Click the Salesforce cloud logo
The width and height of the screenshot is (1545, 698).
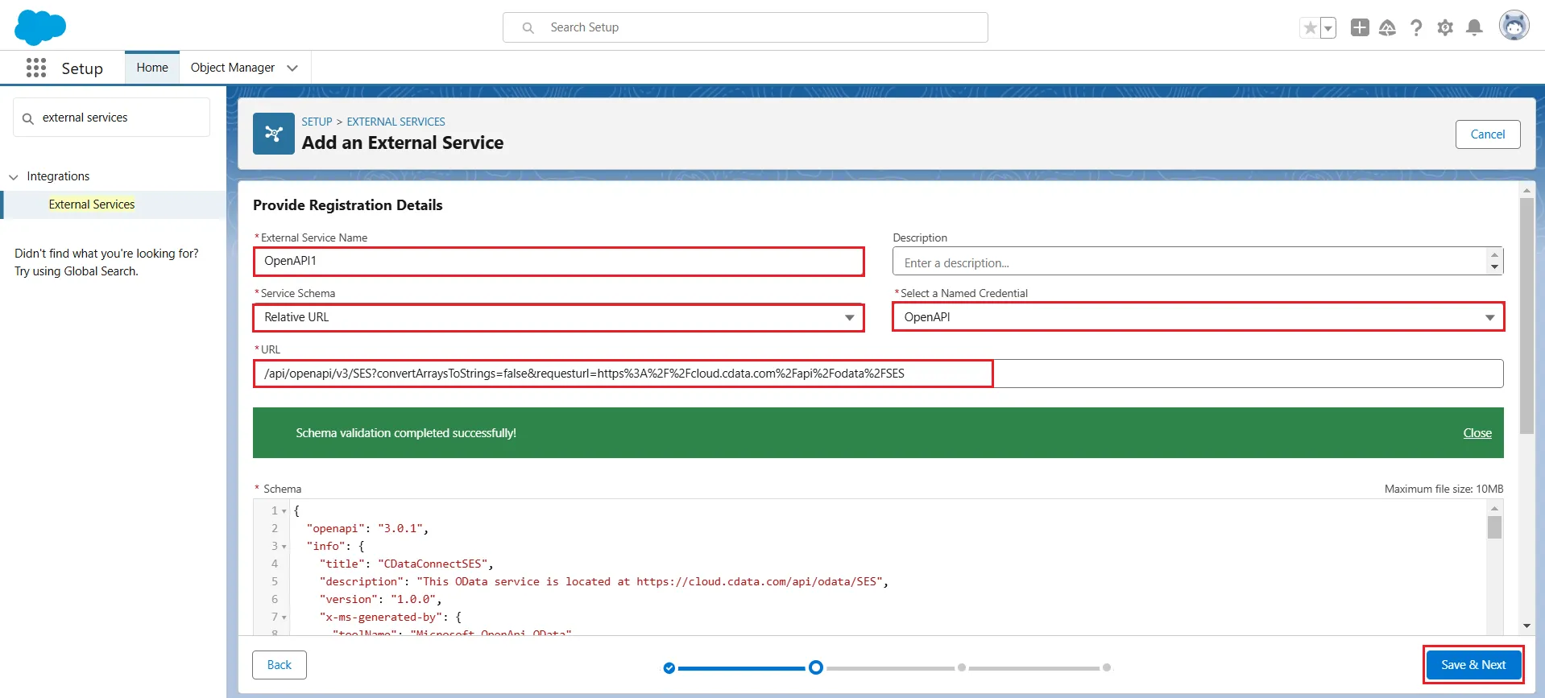pyautogui.click(x=40, y=27)
